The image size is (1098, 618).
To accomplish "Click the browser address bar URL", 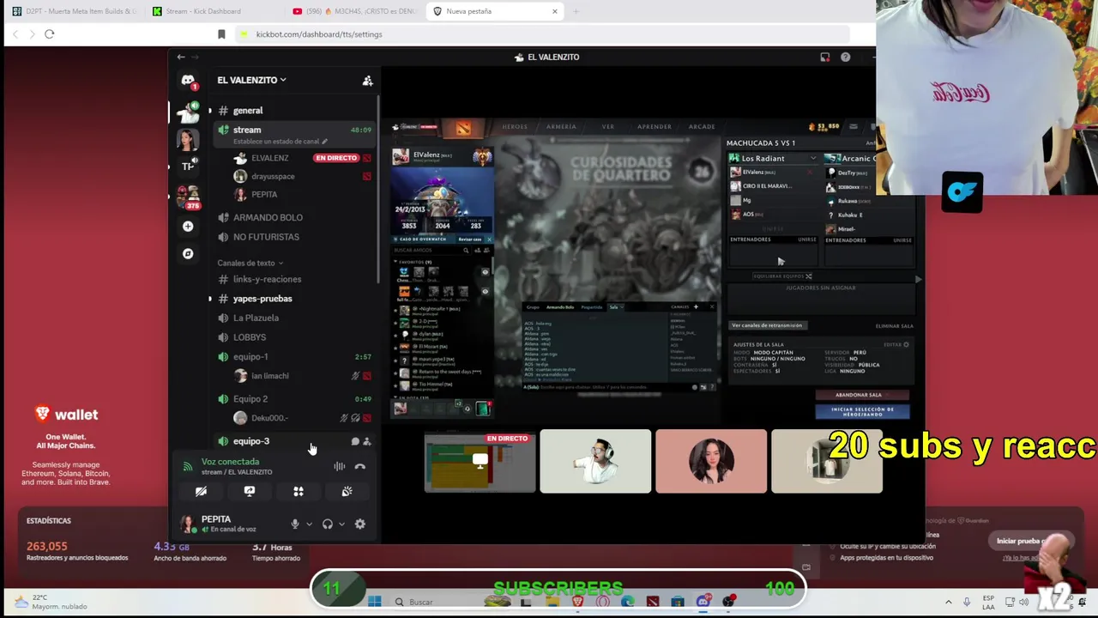I will pos(319,34).
